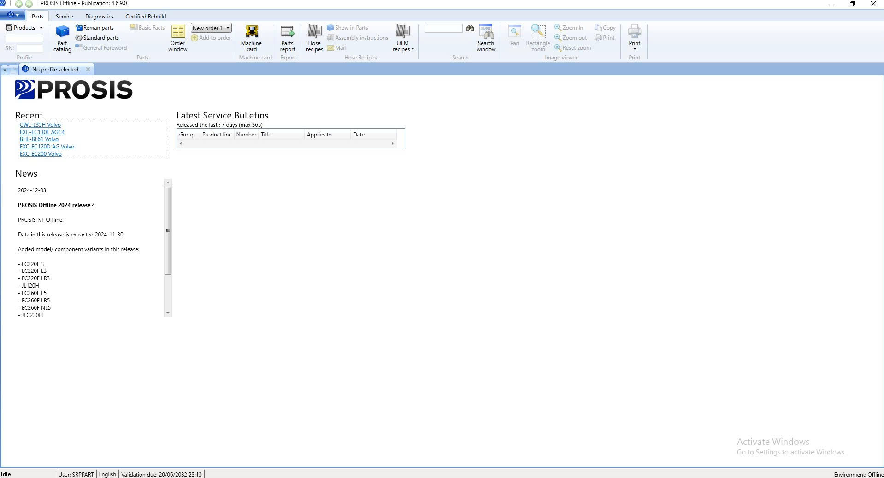This screenshot has height=478, width=884.
Task: Export a Parts report
Action: click(287, 38)
